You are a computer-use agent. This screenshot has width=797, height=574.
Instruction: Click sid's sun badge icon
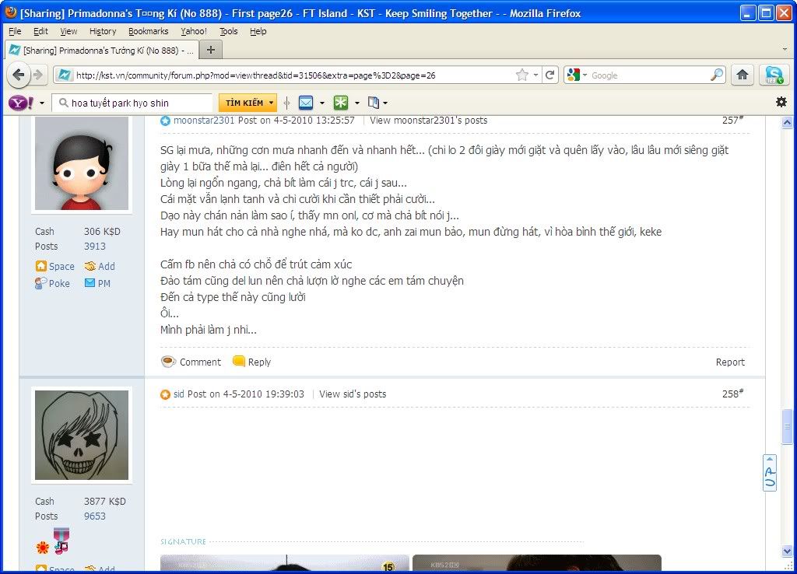pyautogui.click(x=43, y=547)
